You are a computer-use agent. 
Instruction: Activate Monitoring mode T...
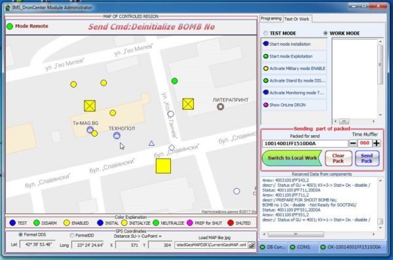(294, 93)
